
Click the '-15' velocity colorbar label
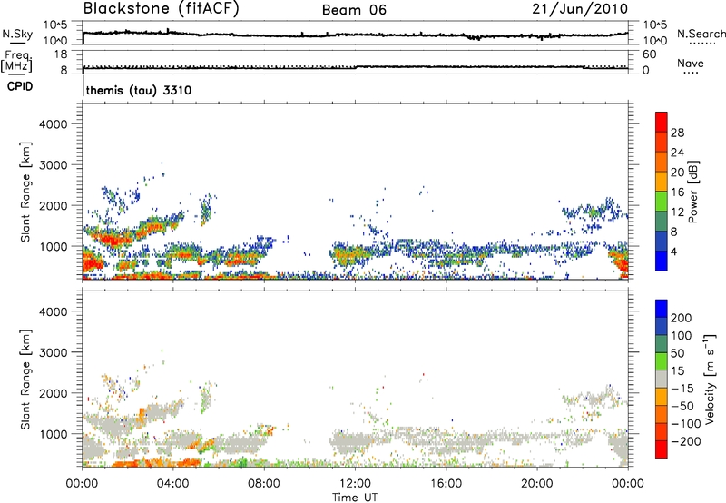682,389
